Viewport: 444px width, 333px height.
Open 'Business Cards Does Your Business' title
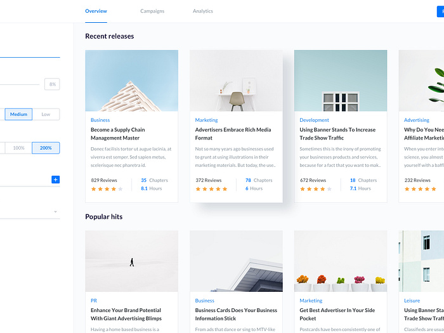pyautogui.click(x=236, y=315)
